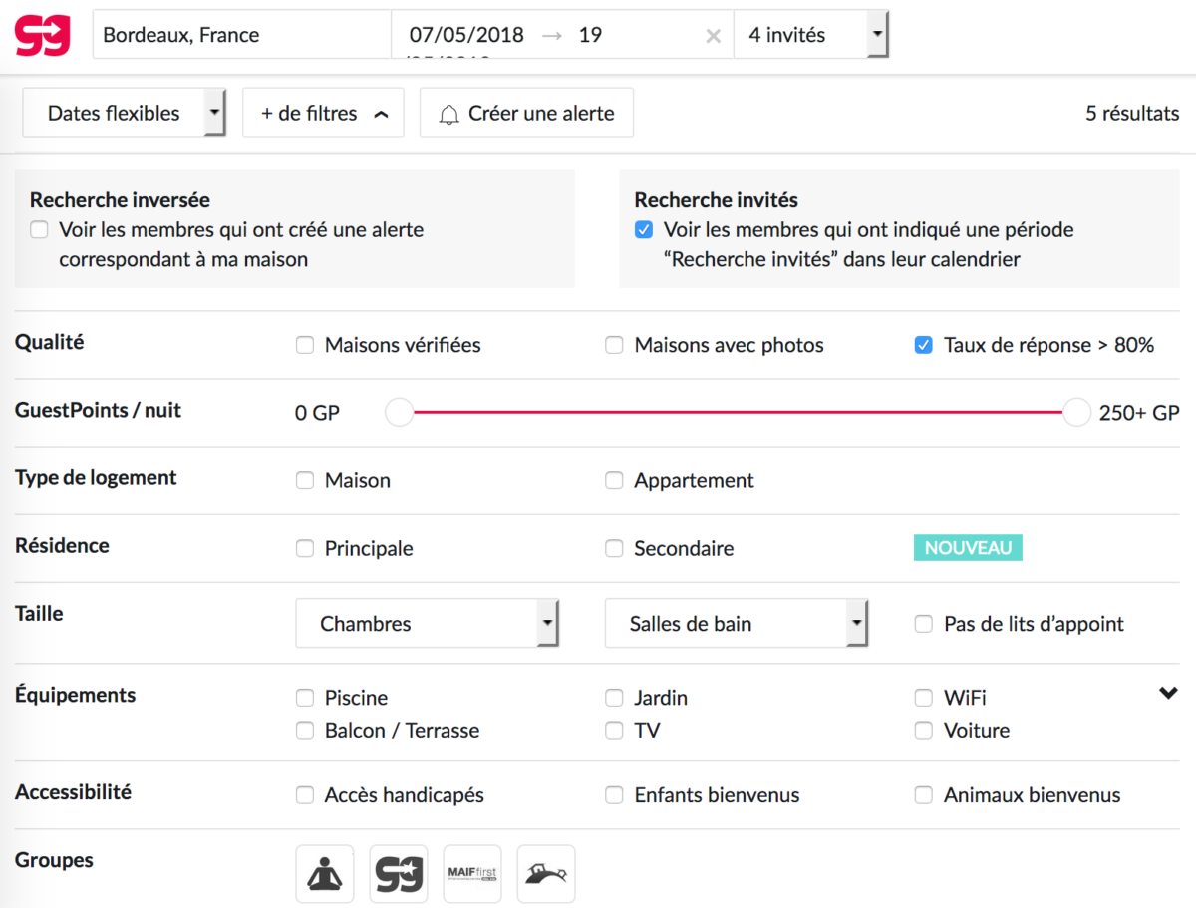Viewport: 1196px width, 908px height.
Task: Check the Jardin equipment filter
Action: [x=614, y=698]
